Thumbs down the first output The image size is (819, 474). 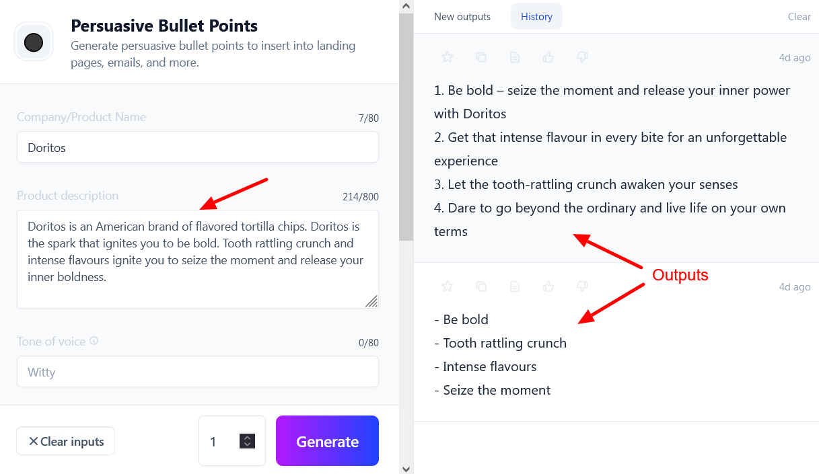[583, 58]
